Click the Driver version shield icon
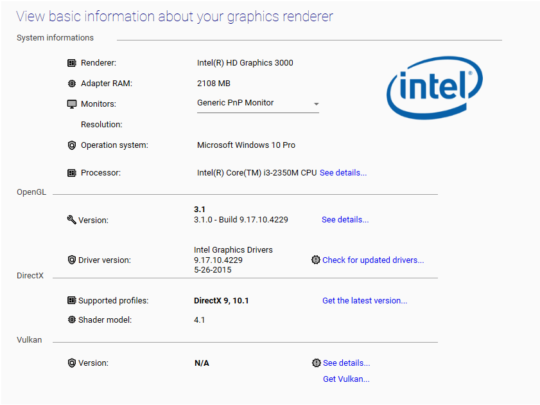540x405 pixels. pos(71,260)
